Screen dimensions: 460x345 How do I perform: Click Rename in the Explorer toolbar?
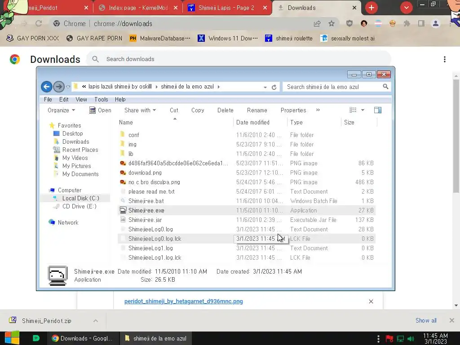[x=257, y=111]
